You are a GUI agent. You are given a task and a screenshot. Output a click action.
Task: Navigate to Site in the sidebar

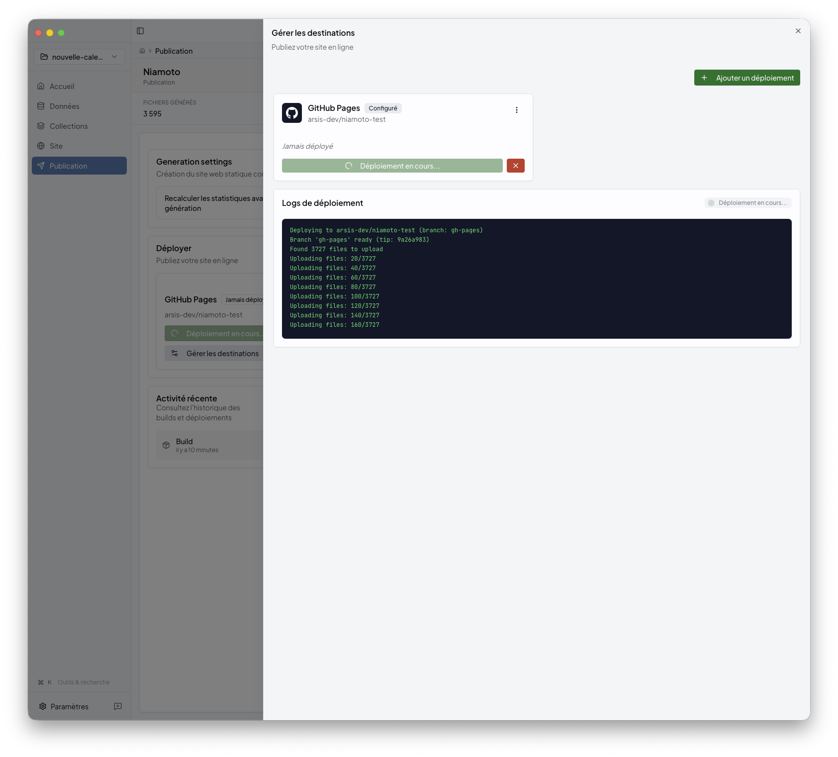[x=56, y=146]
